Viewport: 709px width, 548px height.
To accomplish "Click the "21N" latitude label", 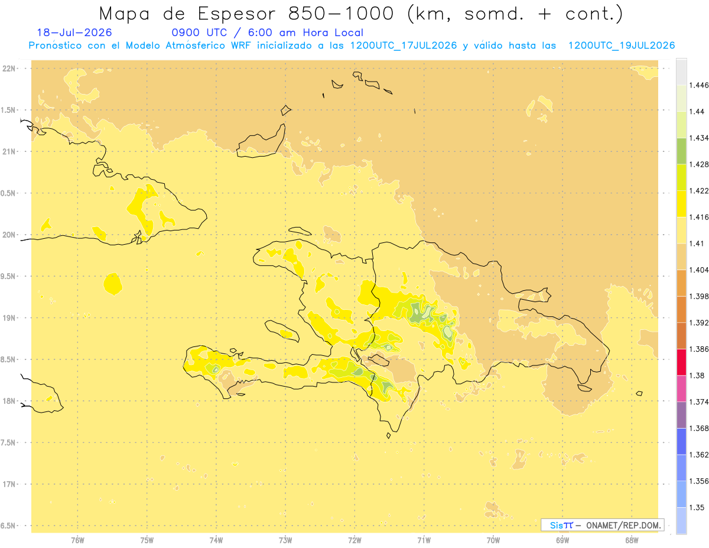I will click(x=9, y=151).
